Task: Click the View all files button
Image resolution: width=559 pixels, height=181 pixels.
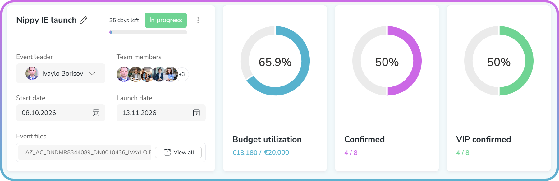Action: click(x=178, y=152)
